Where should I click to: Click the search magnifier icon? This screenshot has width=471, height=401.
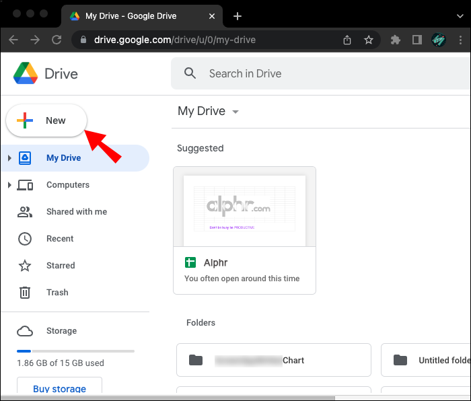point(190,73)
